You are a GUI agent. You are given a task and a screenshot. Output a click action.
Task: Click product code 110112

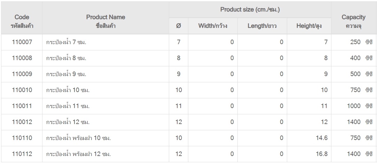click(22, 154)
